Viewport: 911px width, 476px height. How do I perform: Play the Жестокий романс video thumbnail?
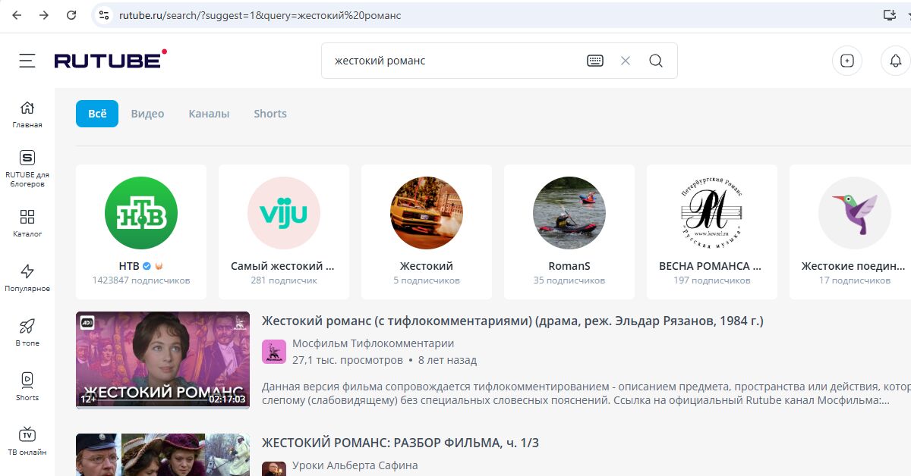tap(162, 360)
